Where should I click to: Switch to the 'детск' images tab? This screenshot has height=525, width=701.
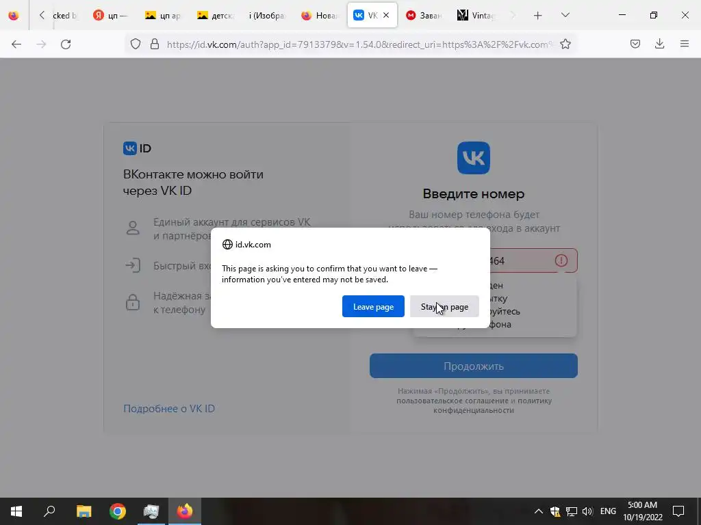click(215, 15)
